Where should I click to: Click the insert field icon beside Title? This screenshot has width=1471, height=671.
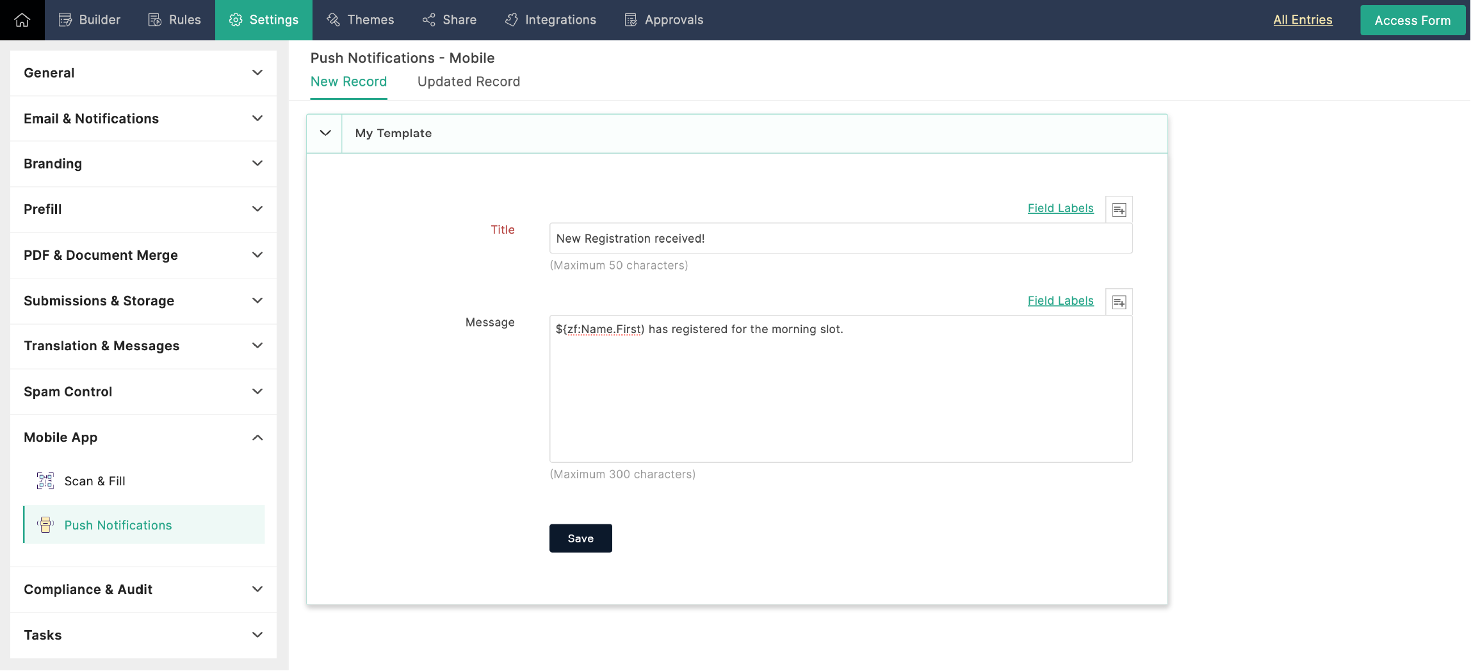click(1119, 209)
